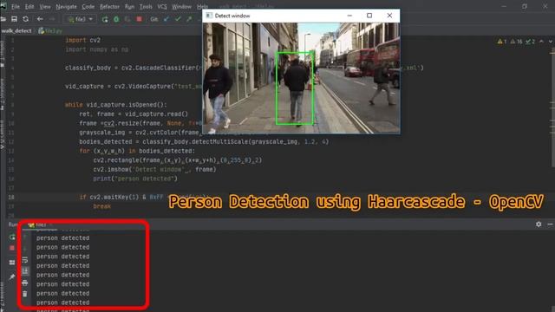Open the Structure tool window sidebar tab
The width and height of the screenshot is (555, 312).
pyautogui.click(x=2, y=94)
